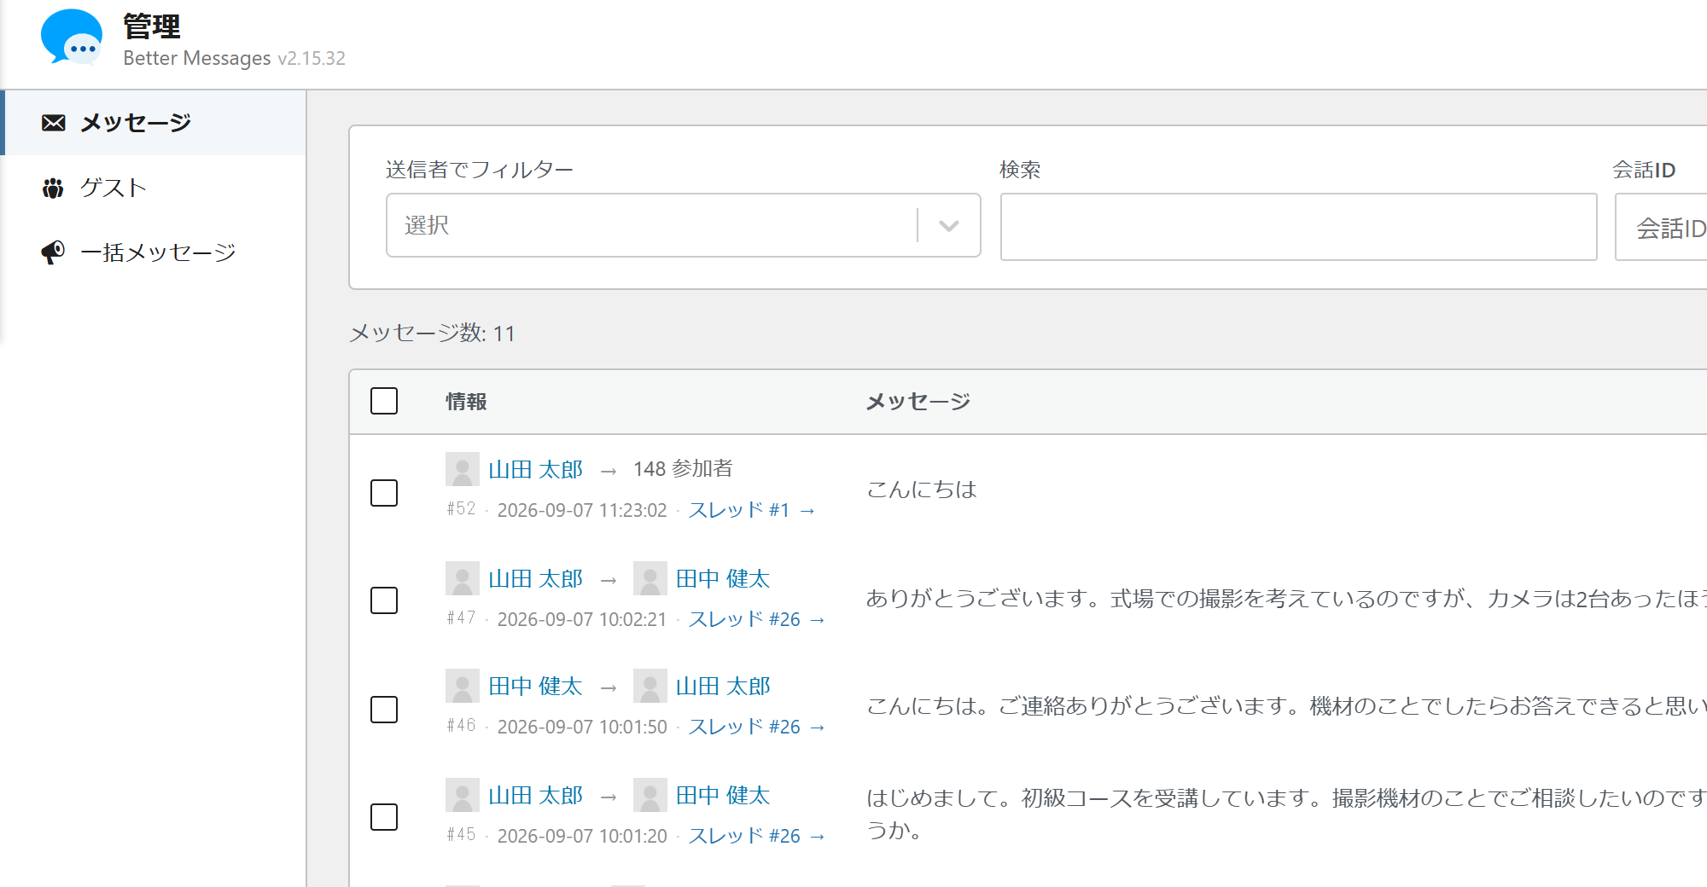The image size is (1707, 887).
Task: Click the message text こんにちは
Action: [x=922, y=490]
